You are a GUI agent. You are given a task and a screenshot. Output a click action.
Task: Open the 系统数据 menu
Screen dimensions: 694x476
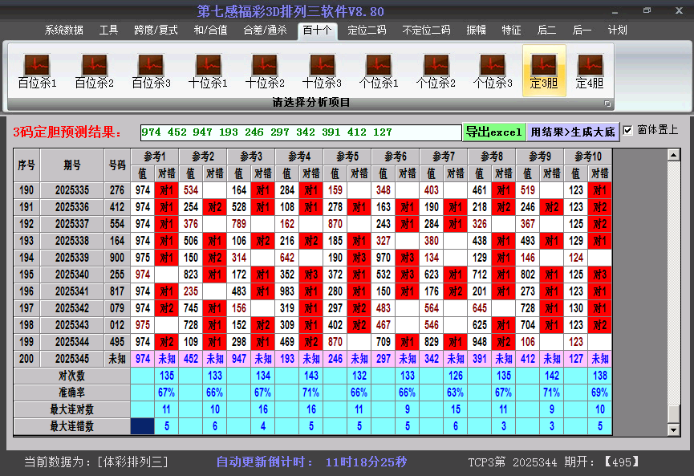pos(63,31)
